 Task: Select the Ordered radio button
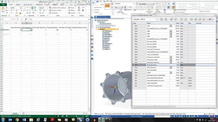pyautogui.click(x=93, y=10)
